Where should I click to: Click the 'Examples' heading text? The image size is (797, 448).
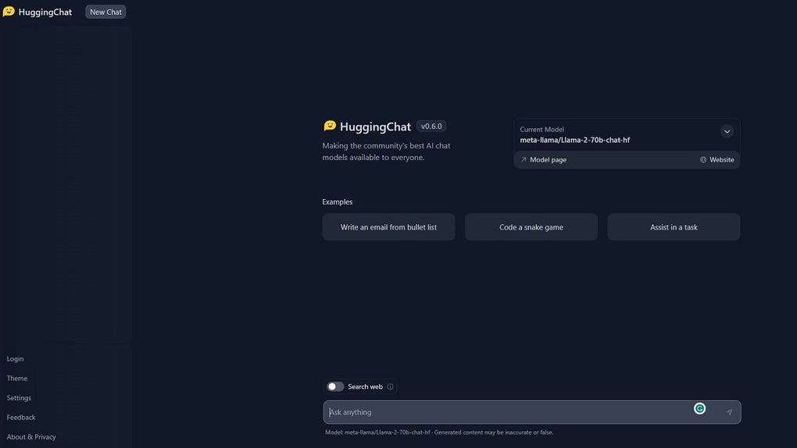click(x=338, y=201)
